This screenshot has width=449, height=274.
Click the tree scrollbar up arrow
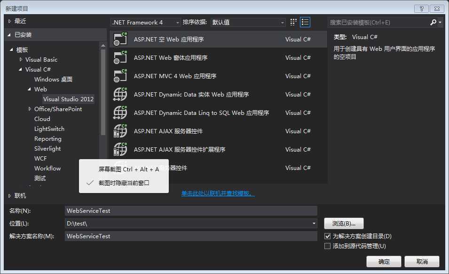coord(103,45)
